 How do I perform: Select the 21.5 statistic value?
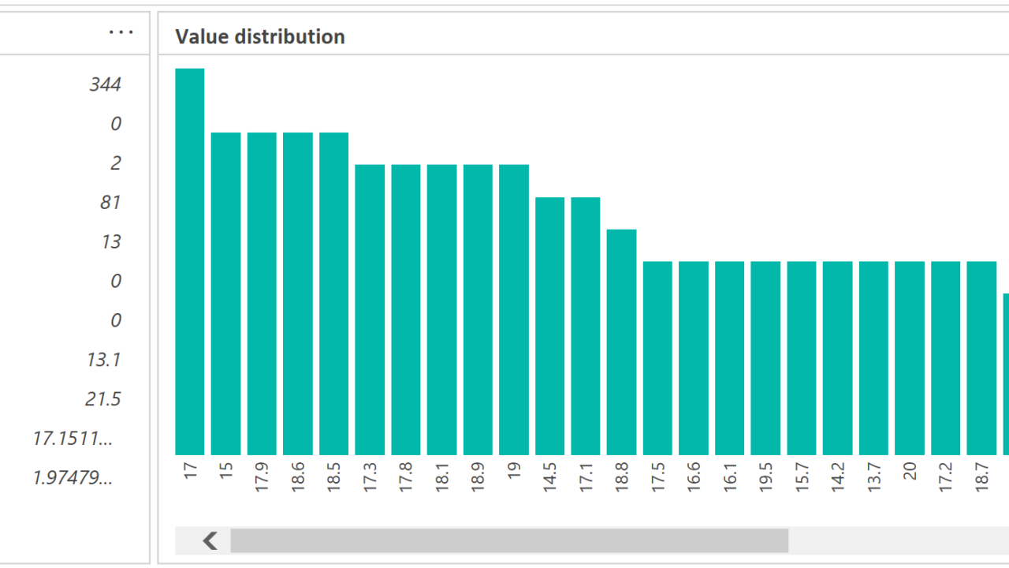click(x=103, y=399)
